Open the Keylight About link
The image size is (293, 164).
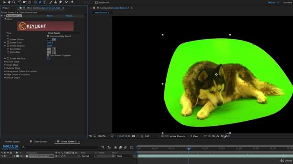pyautogui.click(x=70, y=16)
